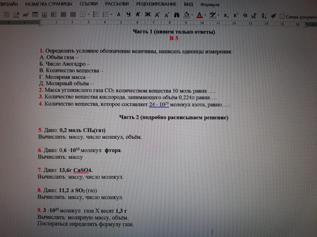Open Find with the binoculars icon
The width and height of the screenshot is (317, 237).
click(x=177, y=15)
